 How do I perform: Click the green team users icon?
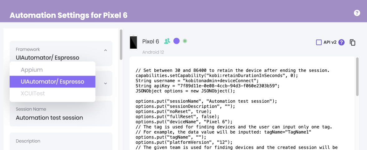click(167, 41)
